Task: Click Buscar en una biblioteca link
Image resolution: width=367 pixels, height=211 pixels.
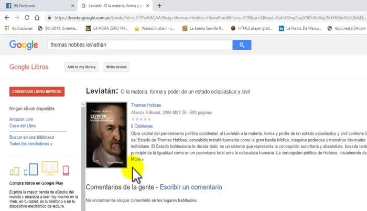Action: pos(31,137)
